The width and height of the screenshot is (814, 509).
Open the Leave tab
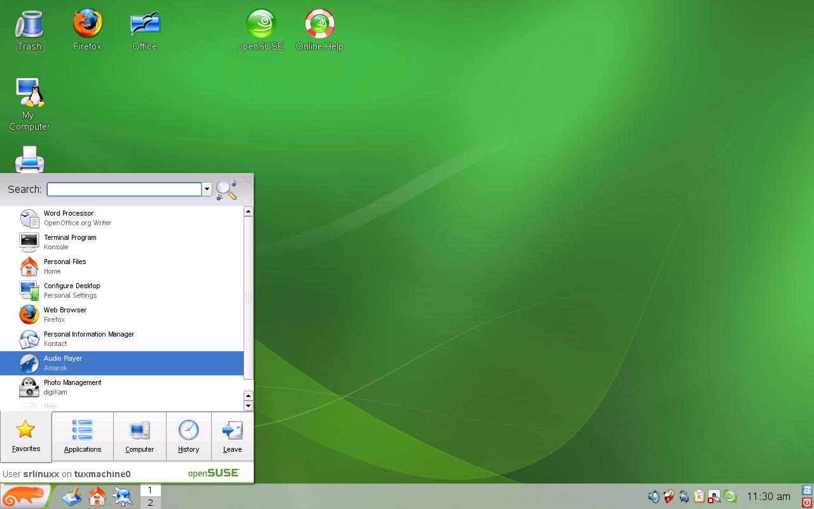point(233,436)
